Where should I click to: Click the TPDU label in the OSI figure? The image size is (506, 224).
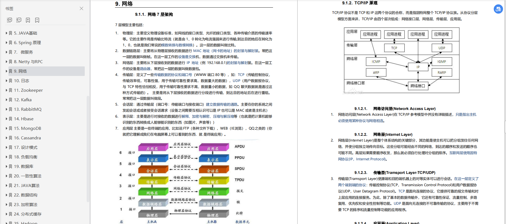tap(240, 180)
